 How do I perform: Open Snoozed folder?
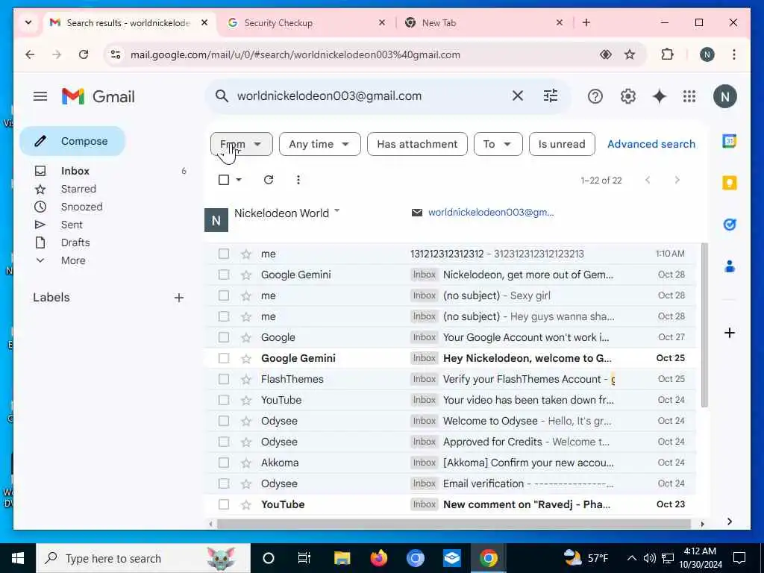pos(81,207)
